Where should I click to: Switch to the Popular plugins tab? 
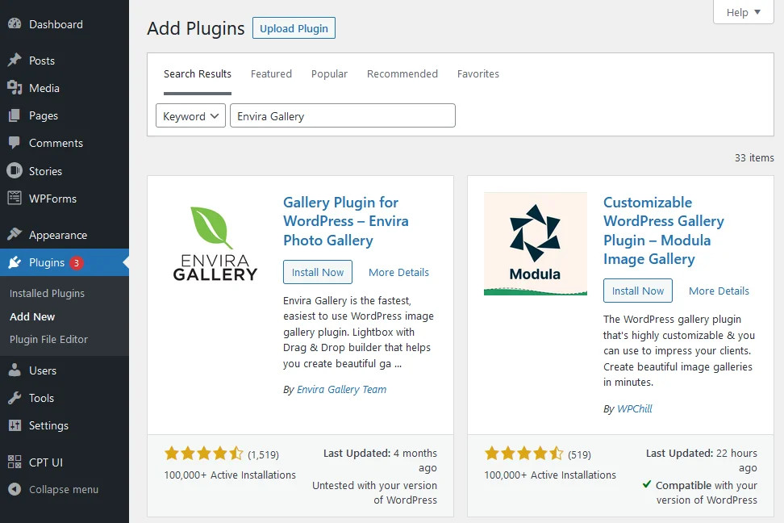point(329,73)
